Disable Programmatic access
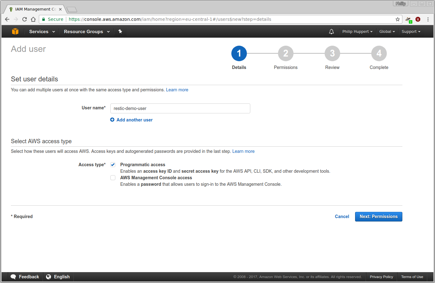Image resolution: width=435 pixels, height=283 pixels. click(x=113, y=164)
